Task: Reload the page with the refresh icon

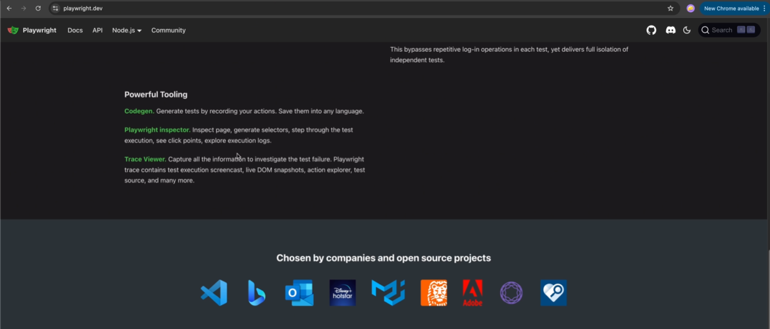Action: [x=38, y=8]
